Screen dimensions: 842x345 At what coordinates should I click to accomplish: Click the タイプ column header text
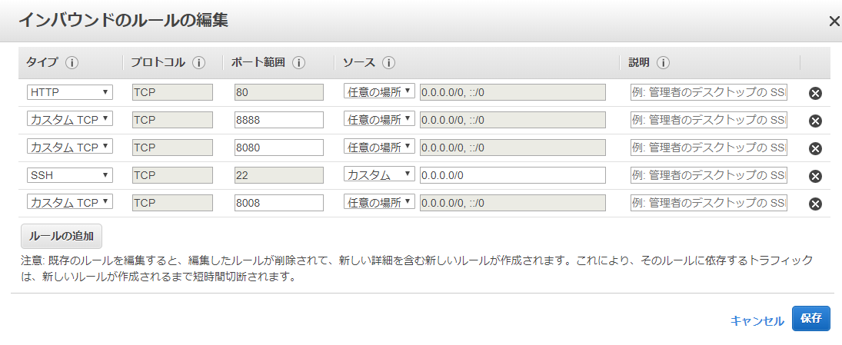tap(42, 63)
